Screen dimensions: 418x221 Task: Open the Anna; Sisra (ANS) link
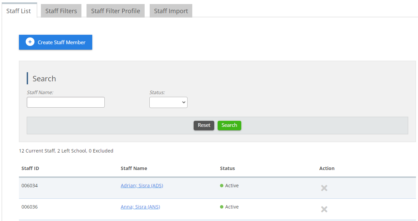[x=140, y=207]
